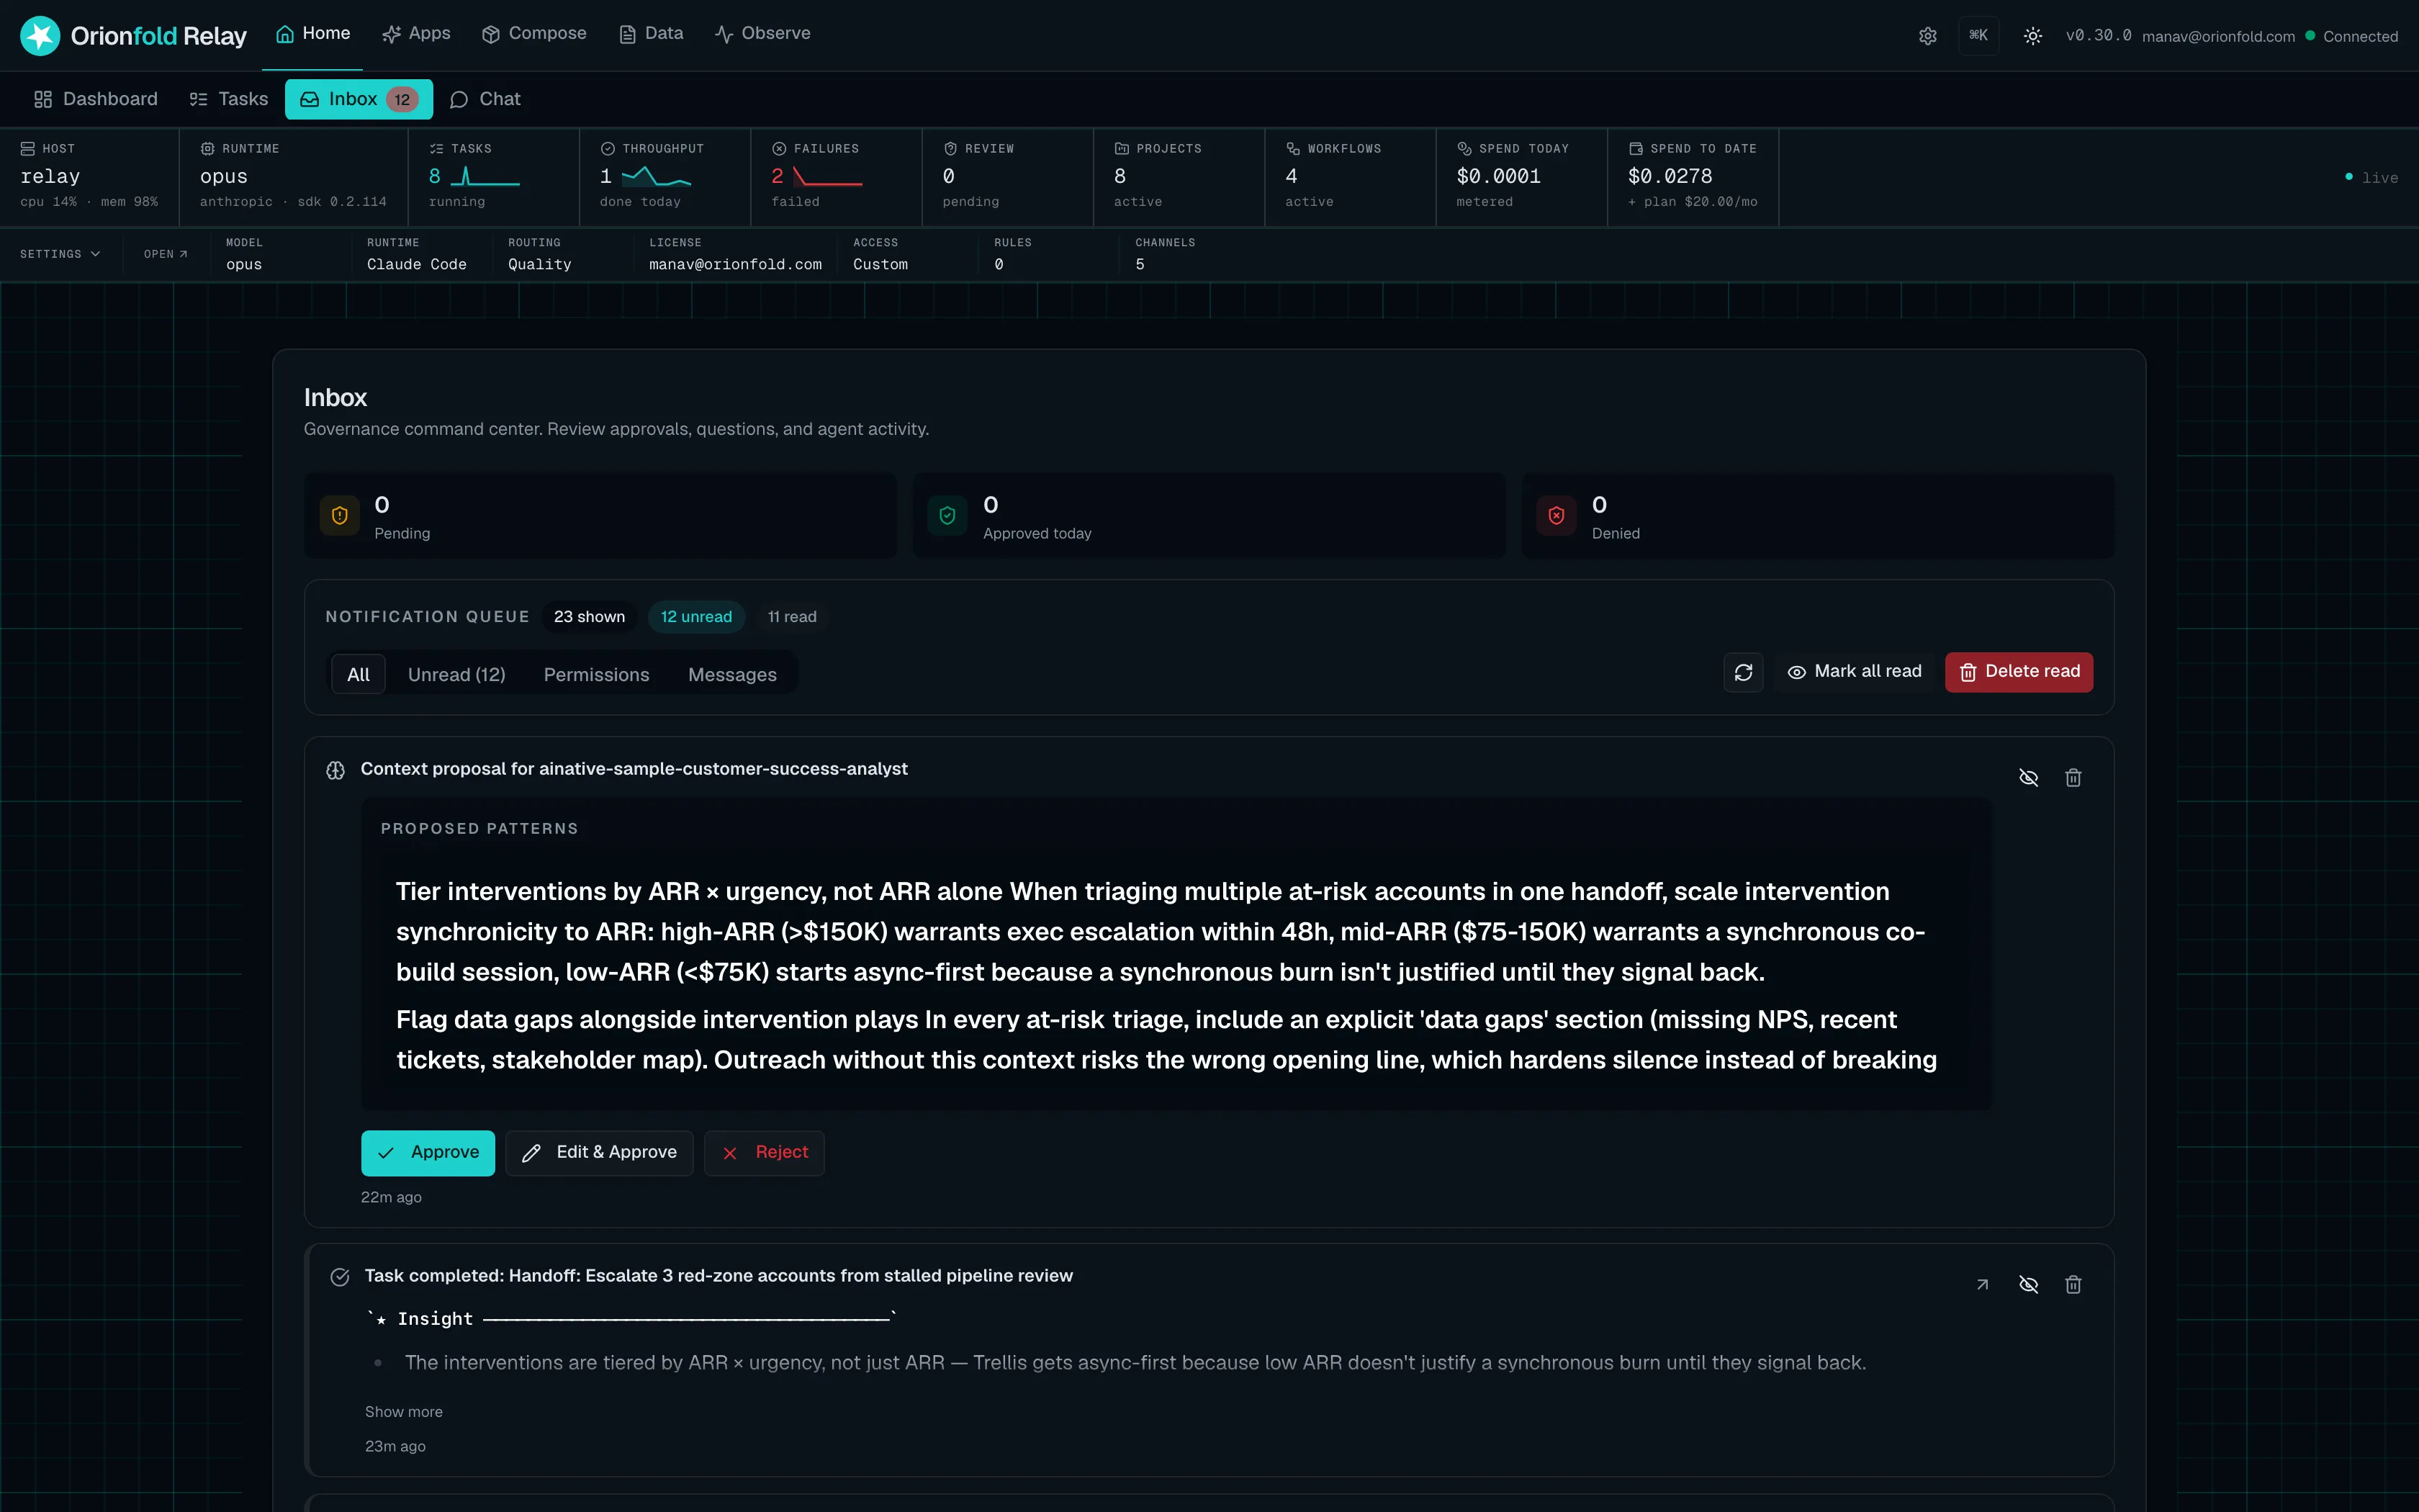Toggle the light/dark theme sun icon
2419x1512 pixels.
(x=2032, y=36)
